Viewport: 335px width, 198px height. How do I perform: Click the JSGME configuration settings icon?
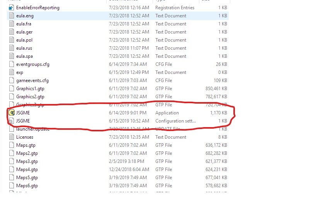pos(11,121)
